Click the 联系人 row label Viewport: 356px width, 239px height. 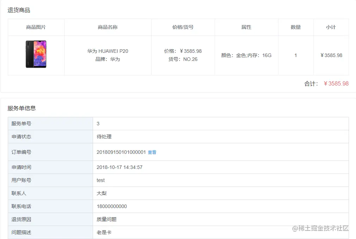pos(19,194)
